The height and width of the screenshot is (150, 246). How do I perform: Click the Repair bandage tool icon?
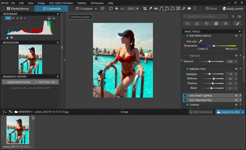click(x=183, y=8)
